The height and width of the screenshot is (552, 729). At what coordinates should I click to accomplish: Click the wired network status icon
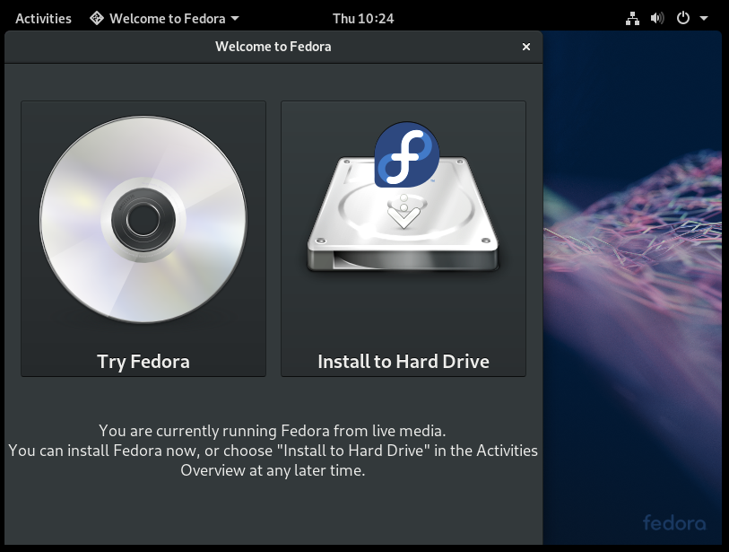pos(632,19)
